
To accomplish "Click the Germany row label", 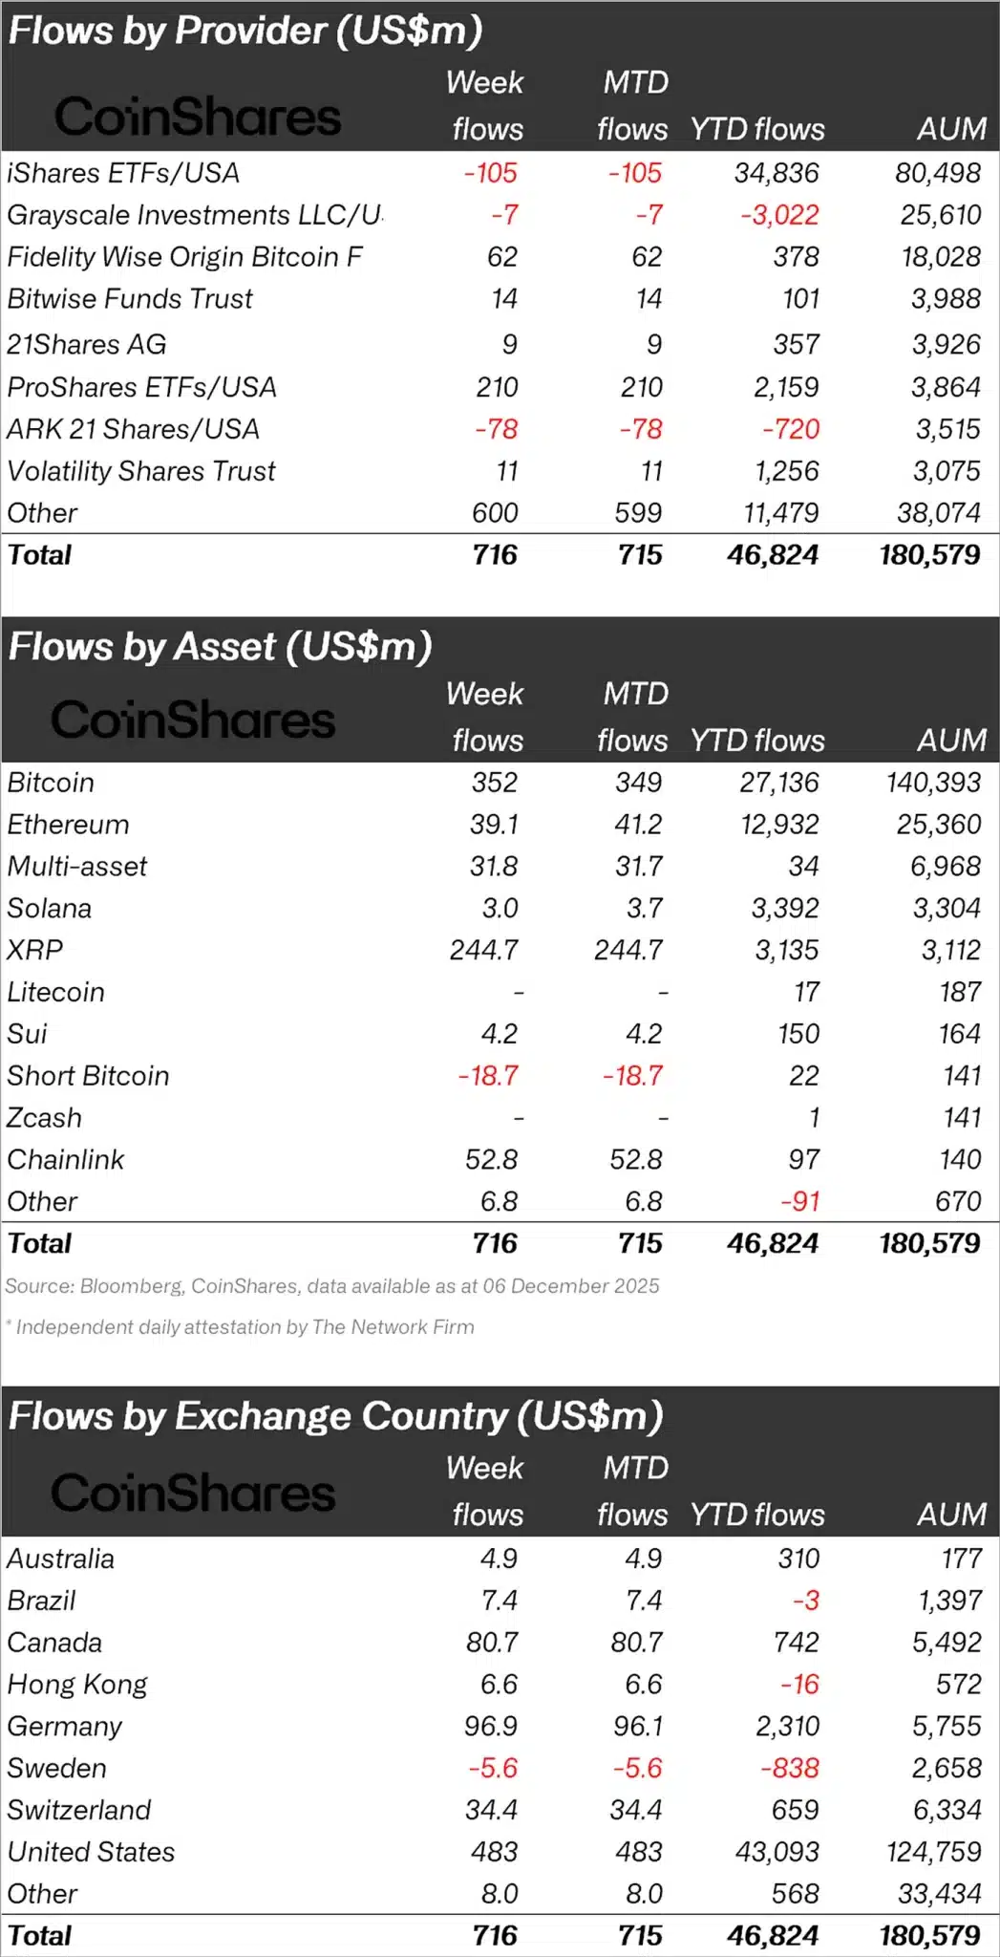I will tap(65, 1726).
